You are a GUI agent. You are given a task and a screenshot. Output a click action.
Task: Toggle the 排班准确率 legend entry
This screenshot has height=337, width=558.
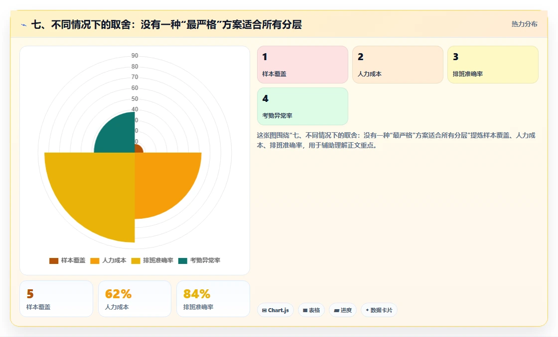(x=152, y=260)
